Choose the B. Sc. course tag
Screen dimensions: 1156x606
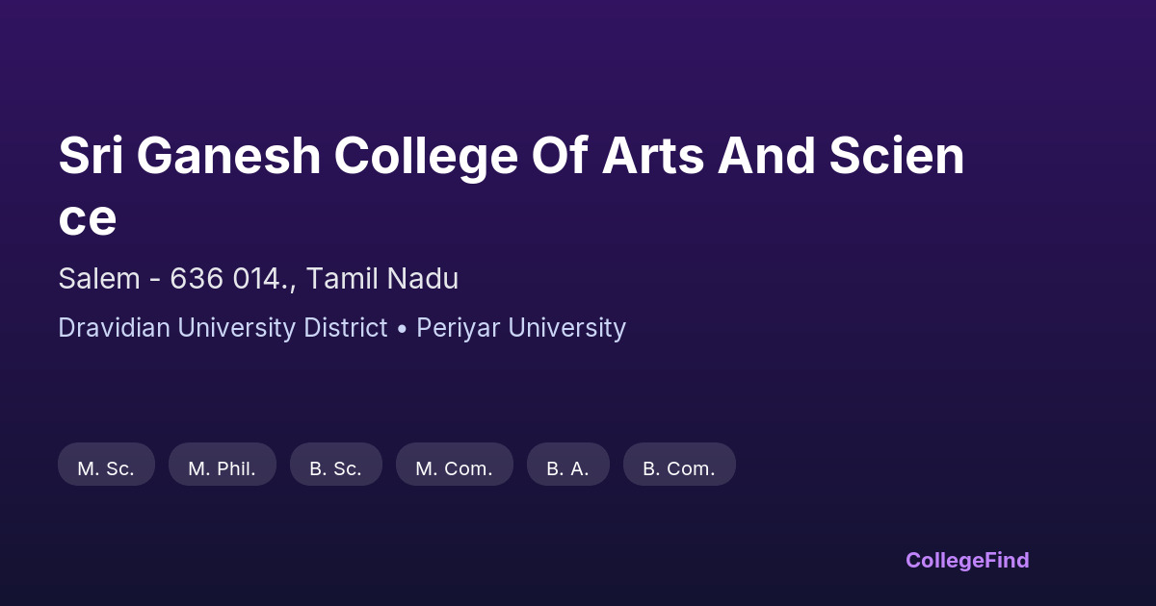click(335, 468)
